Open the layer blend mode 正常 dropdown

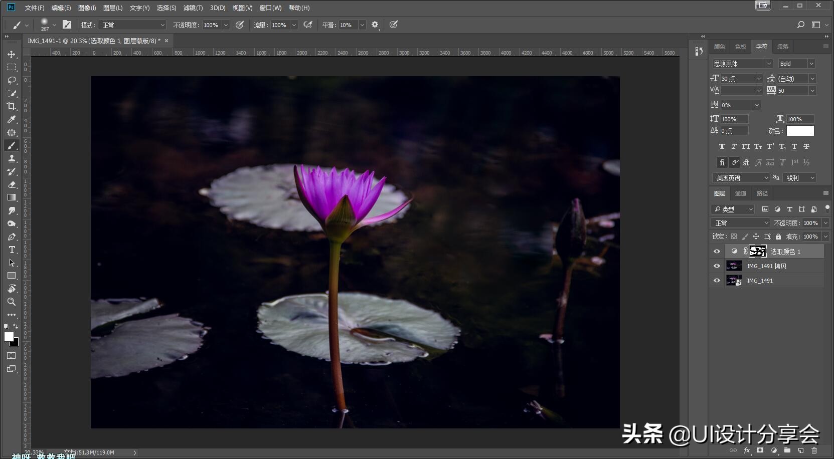740,223
